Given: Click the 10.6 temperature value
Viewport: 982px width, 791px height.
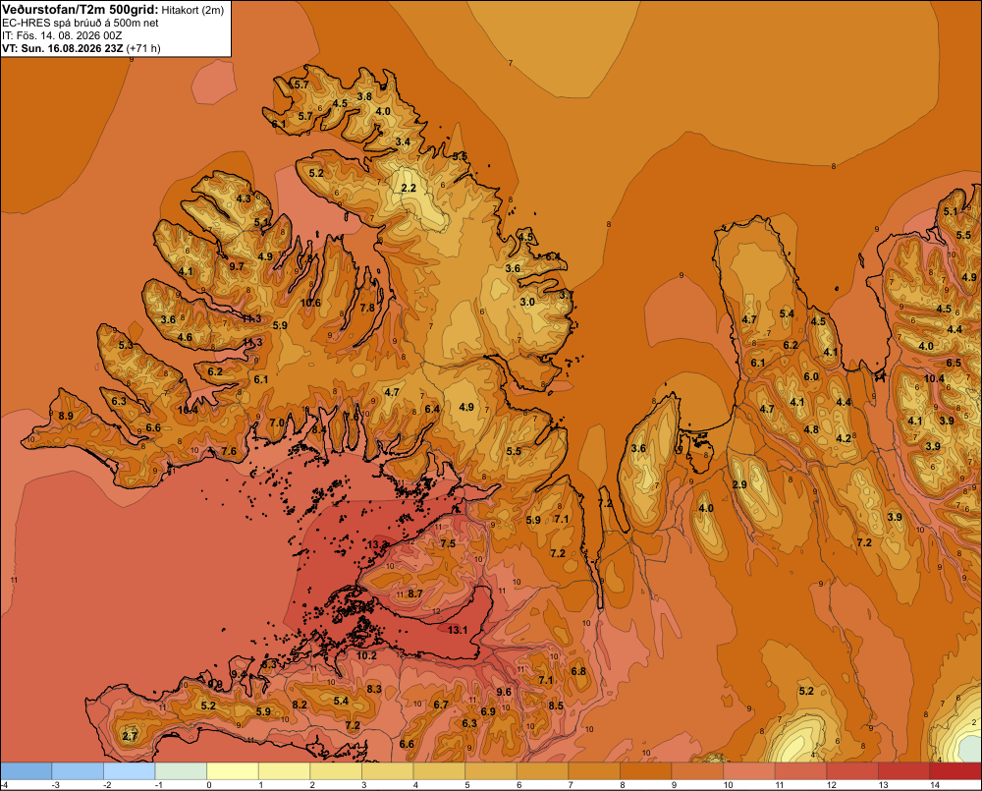Looking at the screenshot, I should click(x=310, y=303).
